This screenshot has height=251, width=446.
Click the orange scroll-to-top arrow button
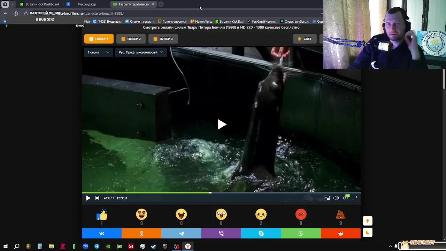coord(368,221)
